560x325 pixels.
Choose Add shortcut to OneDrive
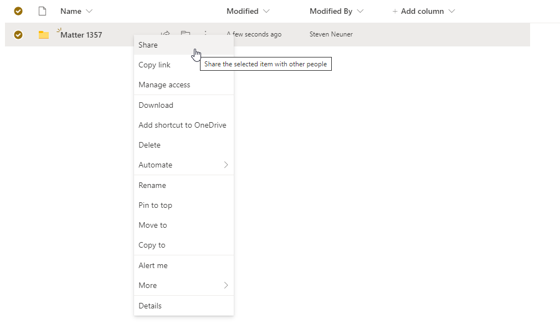point(183,125)
